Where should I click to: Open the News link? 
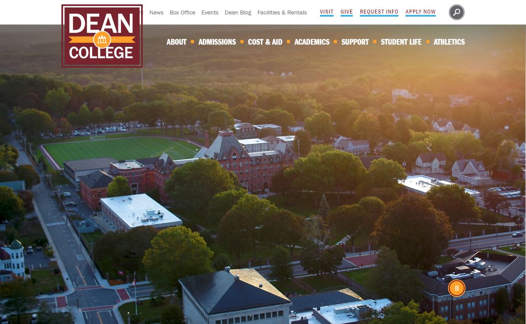point(156,12)
